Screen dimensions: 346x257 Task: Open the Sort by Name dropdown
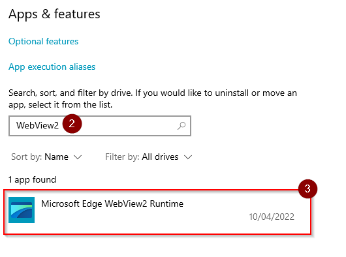[x=46, y=157]
